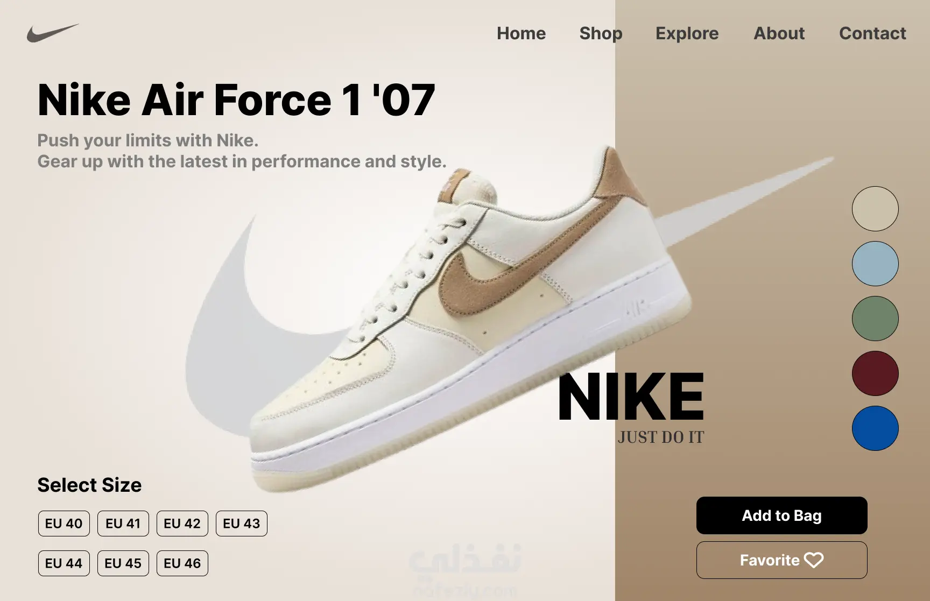Click the Nike swoosh logo in header
The image size is (930, 601).
pos(53,33)
